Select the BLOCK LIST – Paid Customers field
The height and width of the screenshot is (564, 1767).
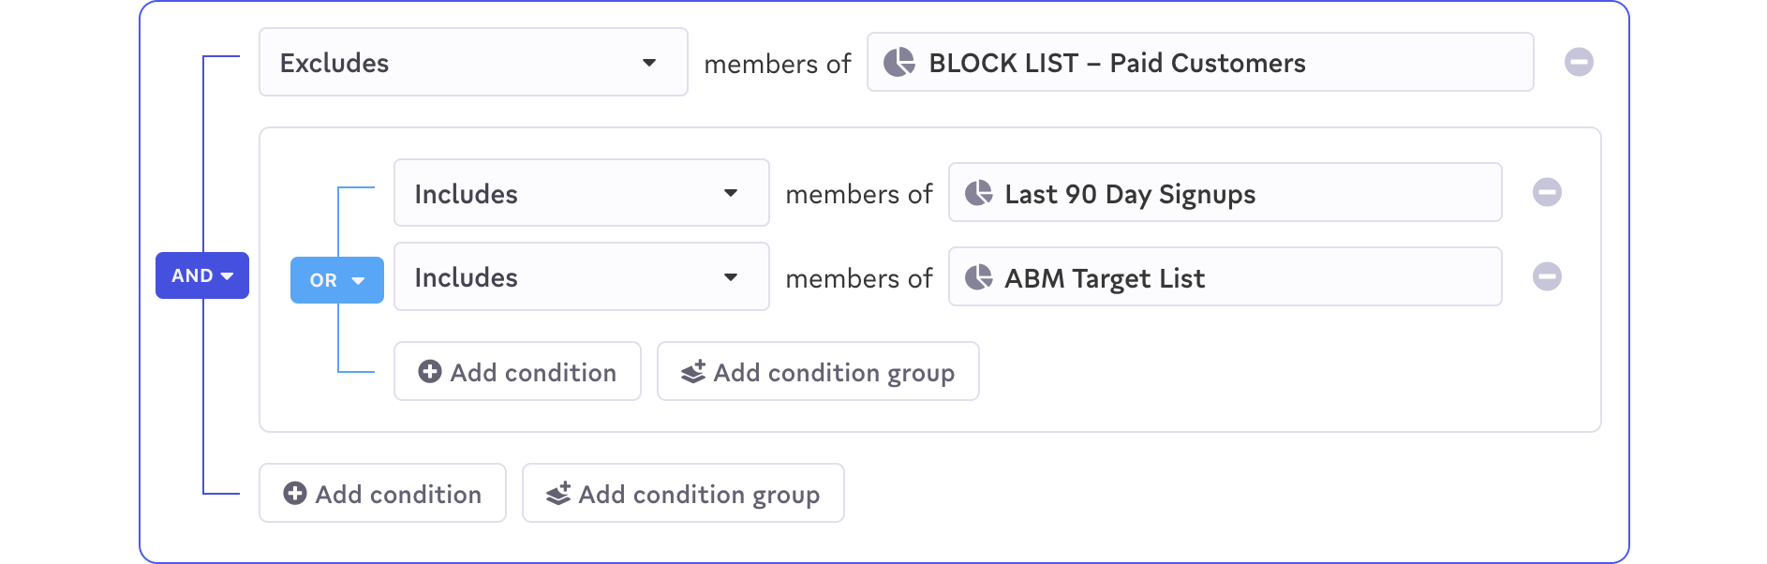click(1199, 63)
